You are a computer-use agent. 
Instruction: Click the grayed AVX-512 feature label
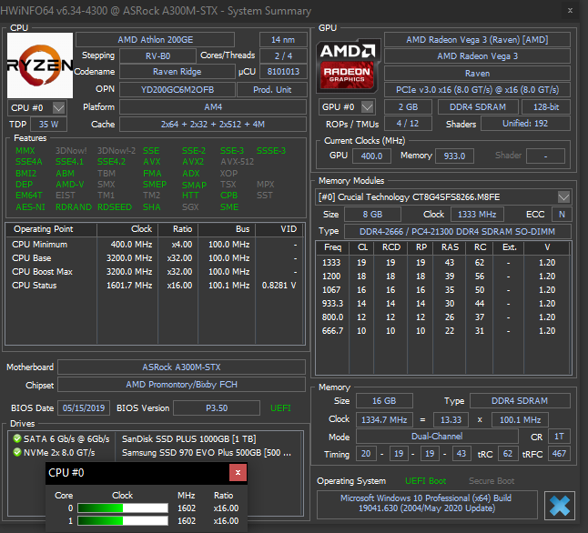coord(237,162)
